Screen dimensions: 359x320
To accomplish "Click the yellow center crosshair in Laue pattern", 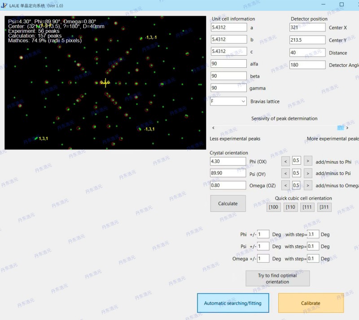I will pyautogui.click(x=105, y=83).
